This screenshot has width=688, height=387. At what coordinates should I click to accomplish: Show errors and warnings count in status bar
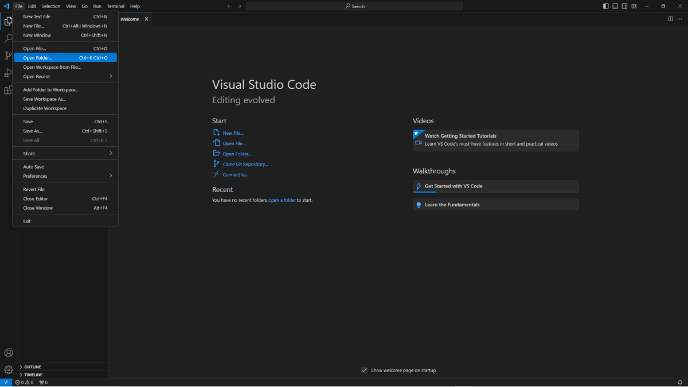tap(24, 382)
